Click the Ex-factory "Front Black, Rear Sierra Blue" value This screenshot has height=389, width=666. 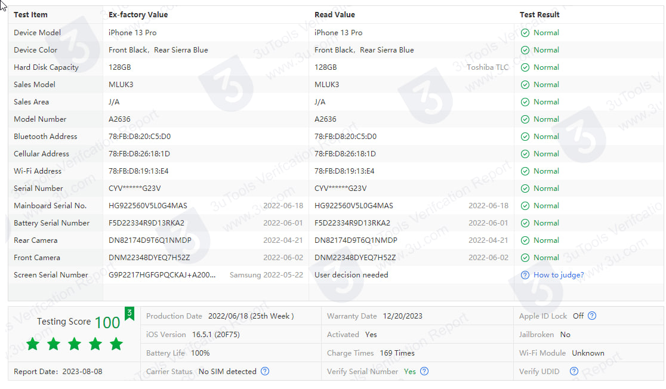[158, 50]
